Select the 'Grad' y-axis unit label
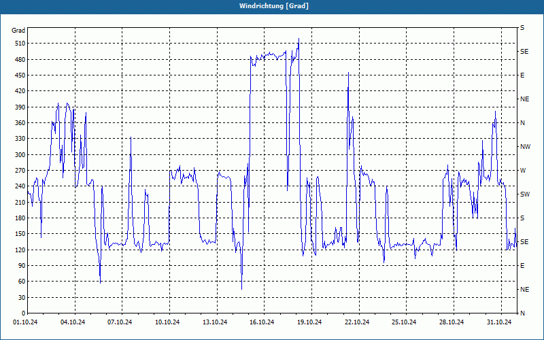The image size is (544, 340). [x=18, y=31]
